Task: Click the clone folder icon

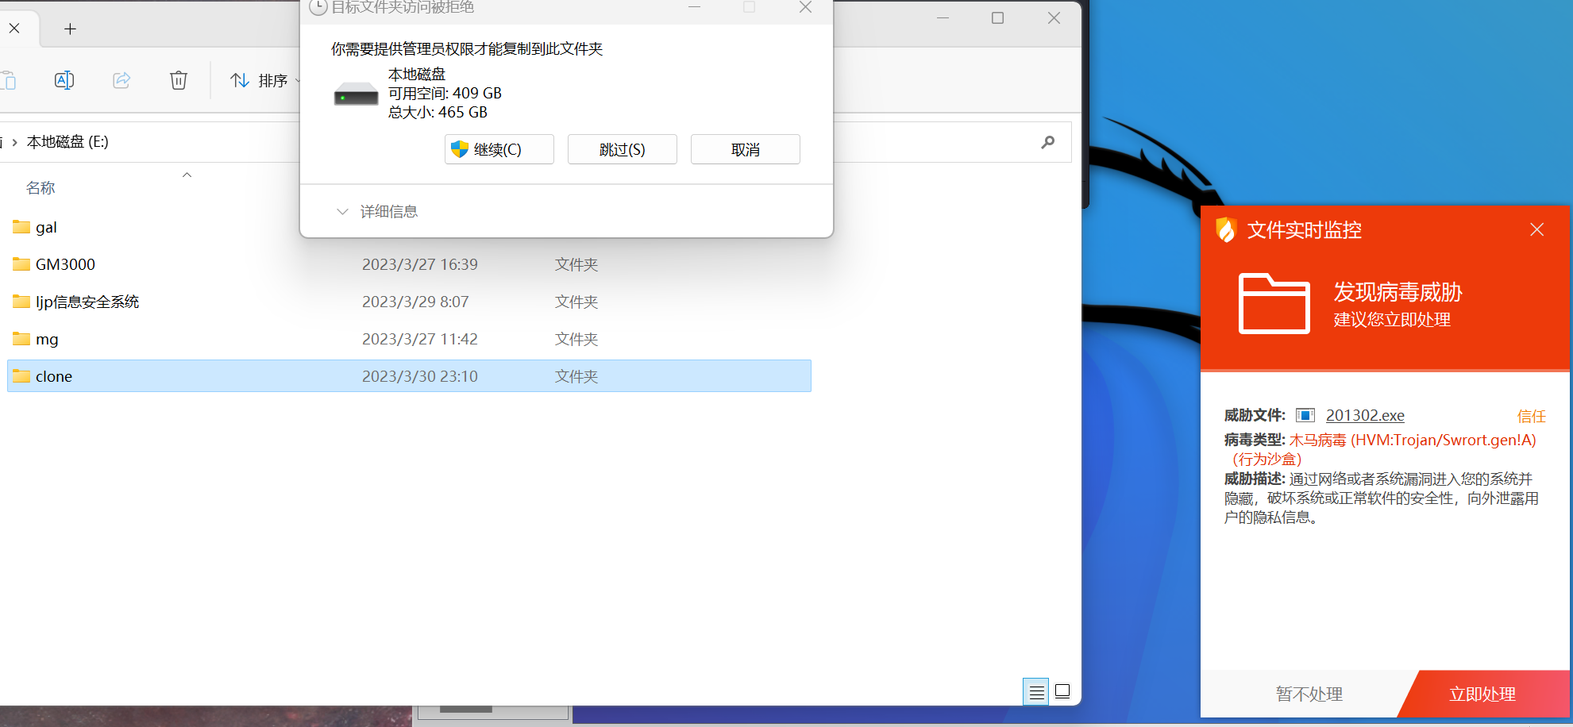Action: point(21,376)
